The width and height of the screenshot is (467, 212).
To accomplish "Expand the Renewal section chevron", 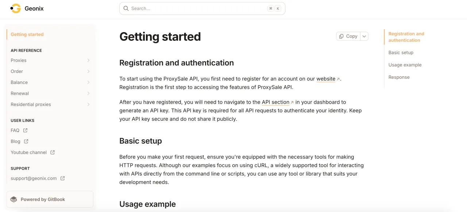I will pos(88,93).
